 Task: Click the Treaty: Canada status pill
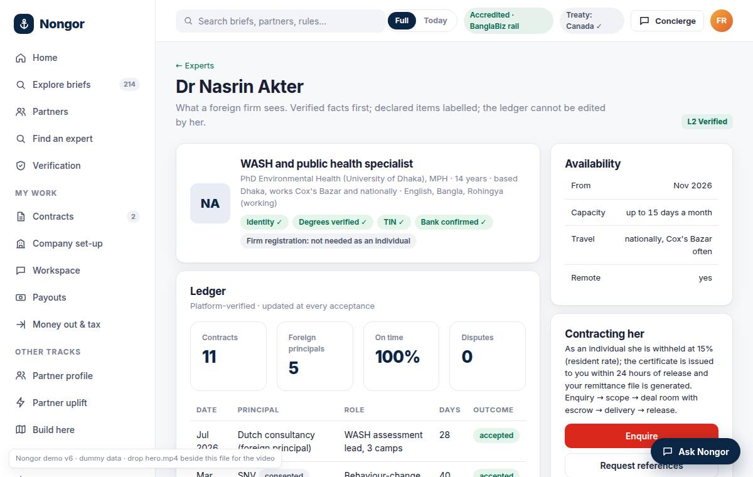592,21
